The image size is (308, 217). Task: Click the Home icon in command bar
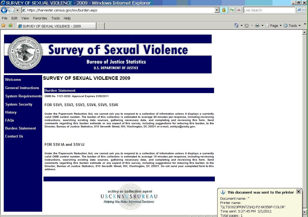pos(236,26)
